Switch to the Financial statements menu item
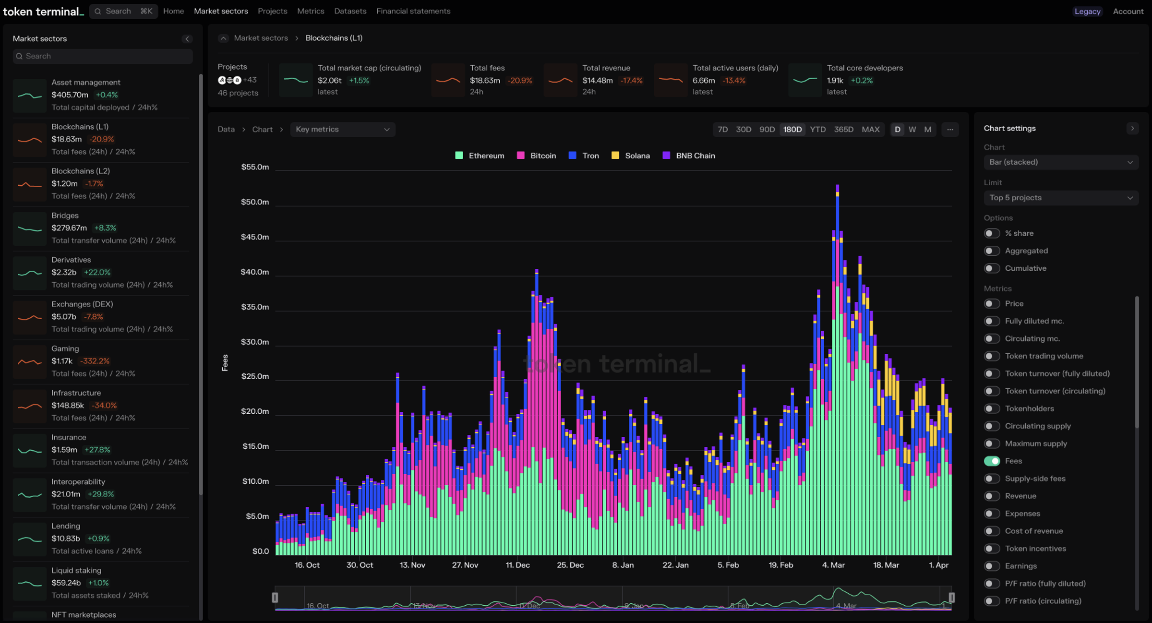Image resolution: width=1152 pixels, height=623 pixels. [413, 11]
